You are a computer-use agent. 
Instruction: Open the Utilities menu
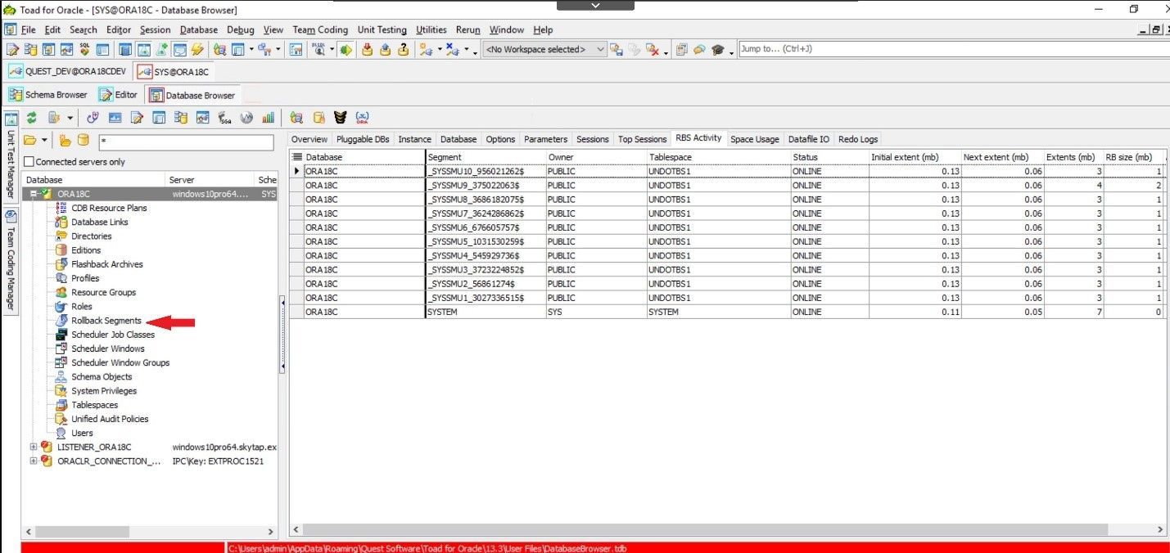coord(431,29)
